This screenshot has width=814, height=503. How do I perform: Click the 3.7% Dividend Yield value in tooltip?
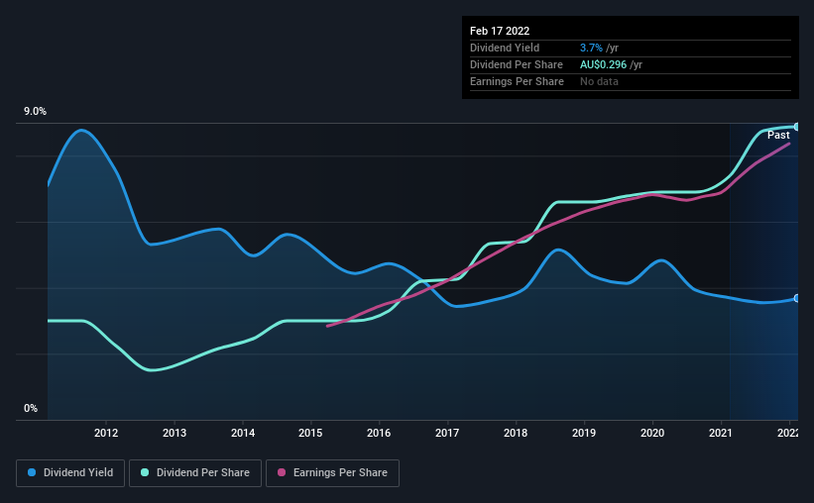coord(591,48)
